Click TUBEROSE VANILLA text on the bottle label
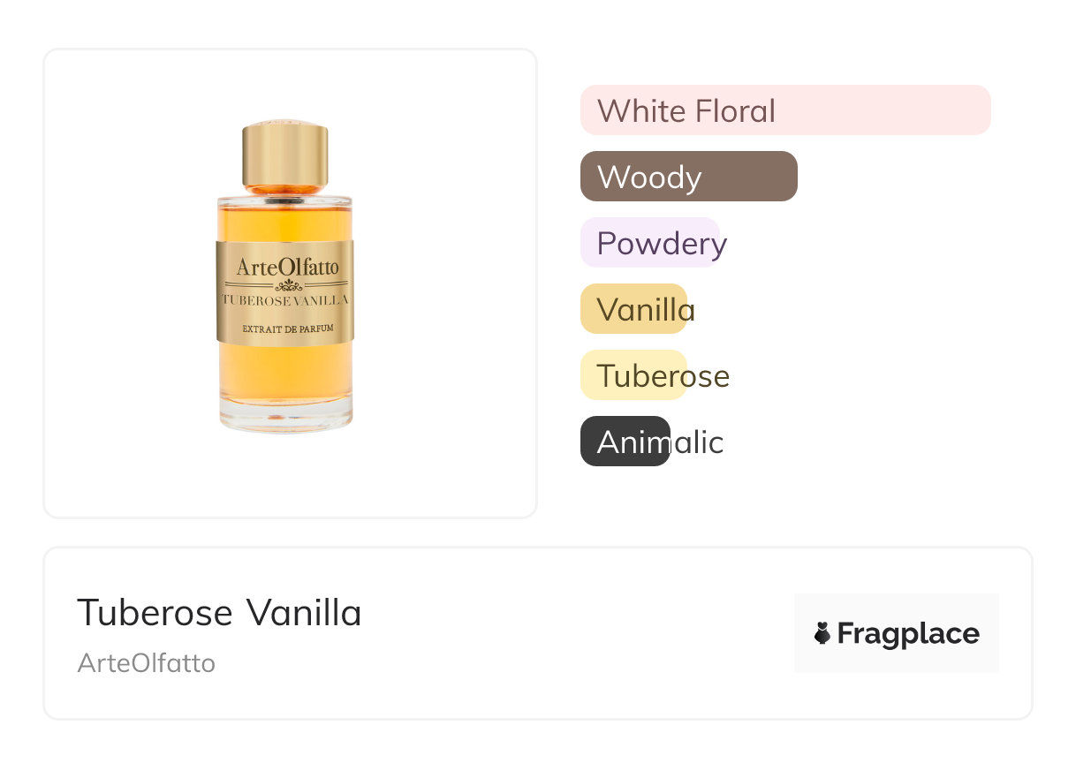Image resolution: width=1076 pixels, height=763 pixels. pos(285,300)
